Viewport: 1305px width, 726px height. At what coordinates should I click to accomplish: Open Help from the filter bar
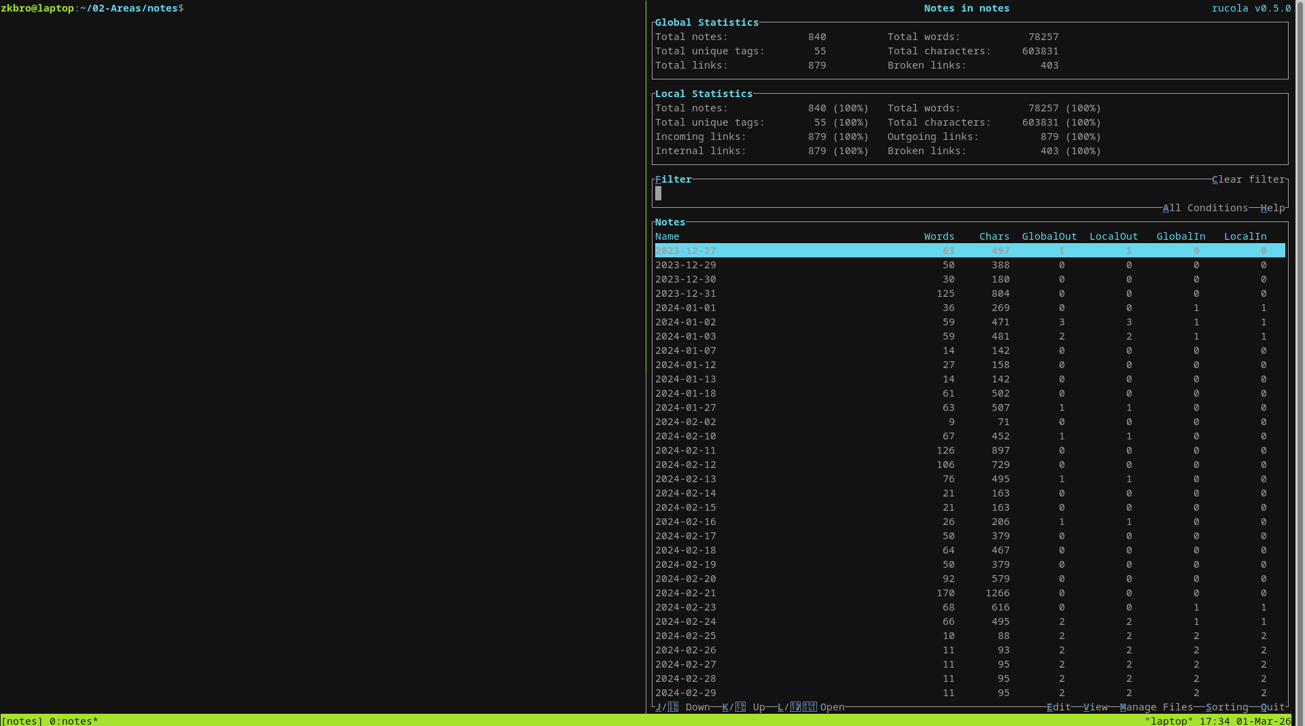(x=1272, y=208)
